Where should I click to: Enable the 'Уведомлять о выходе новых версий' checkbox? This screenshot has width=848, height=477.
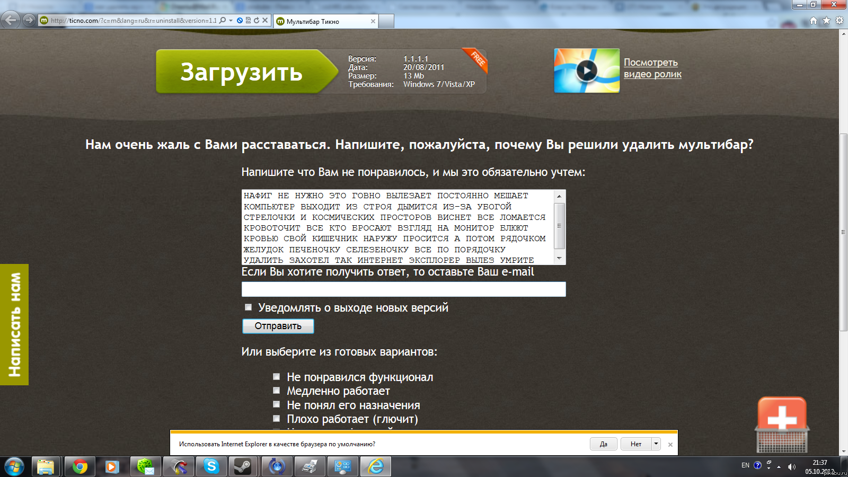pos(248,307)
